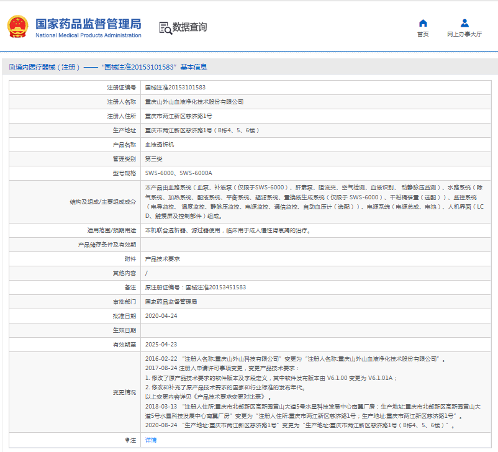
Task: Click the lightbulb icon beside 注
Action: 127,440
